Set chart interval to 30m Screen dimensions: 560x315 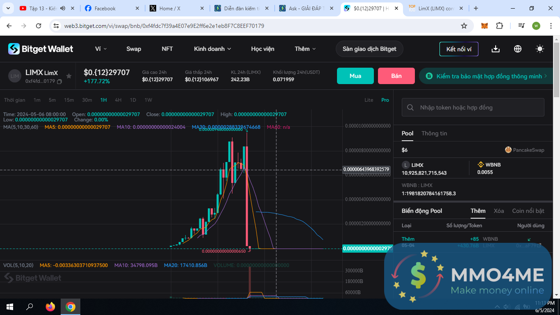click(87, 100)
